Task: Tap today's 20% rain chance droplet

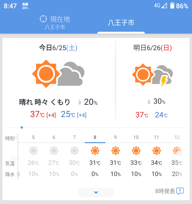Action: (79, 102)
